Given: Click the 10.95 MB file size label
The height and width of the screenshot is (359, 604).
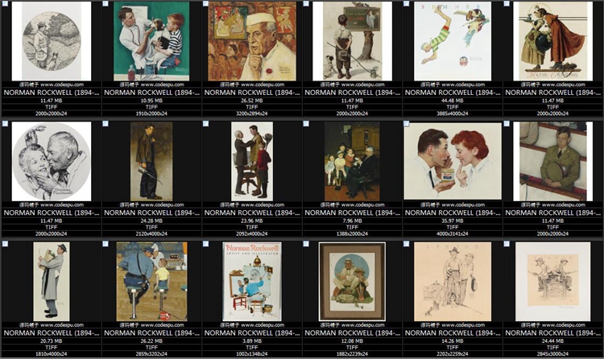Looking at the screenshot, I should coord(151,101).
